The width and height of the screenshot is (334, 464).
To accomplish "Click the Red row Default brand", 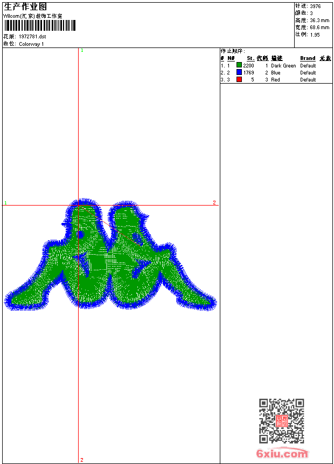I will click(x=308, y=80).
